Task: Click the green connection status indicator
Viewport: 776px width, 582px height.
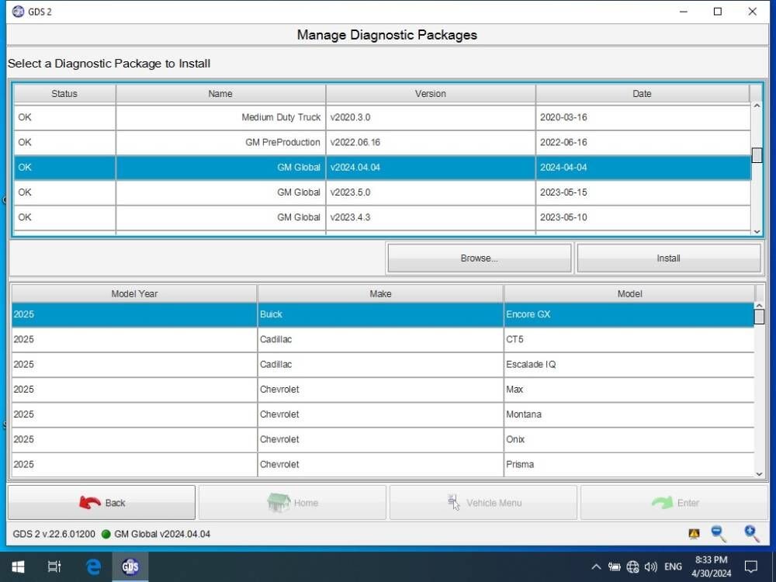Action: click(x=106, y=534)
